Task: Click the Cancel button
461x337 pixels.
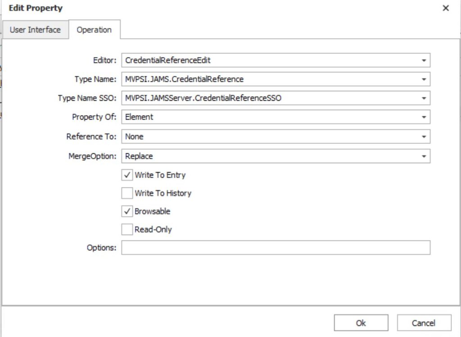Action: tap(424, 323)
